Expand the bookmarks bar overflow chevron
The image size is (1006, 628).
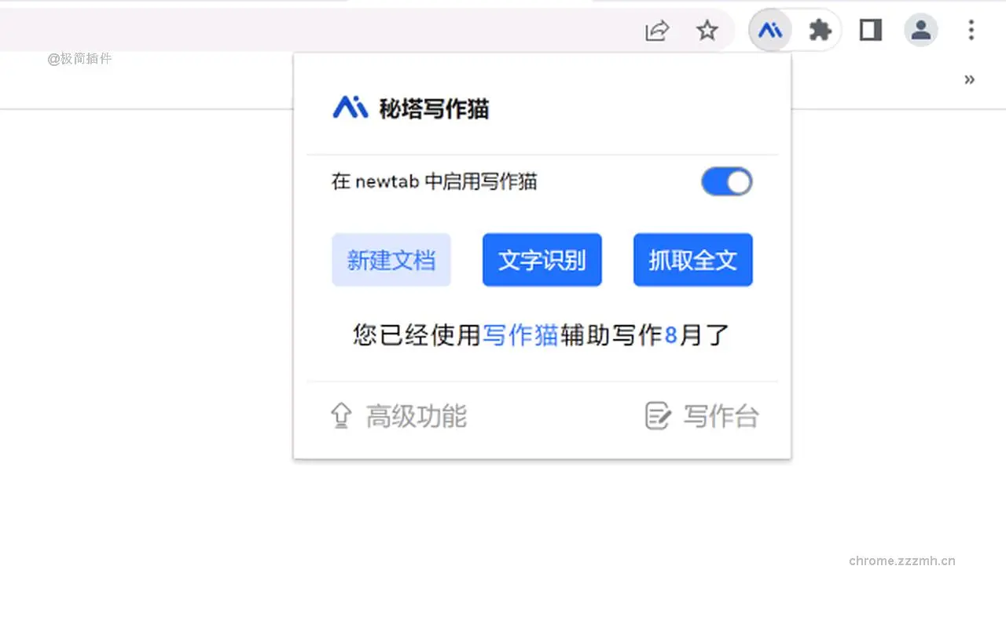pos(969,79)
